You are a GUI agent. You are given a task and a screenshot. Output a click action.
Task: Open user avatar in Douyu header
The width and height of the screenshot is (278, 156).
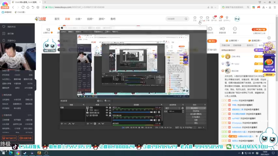(x=237, y=19)
